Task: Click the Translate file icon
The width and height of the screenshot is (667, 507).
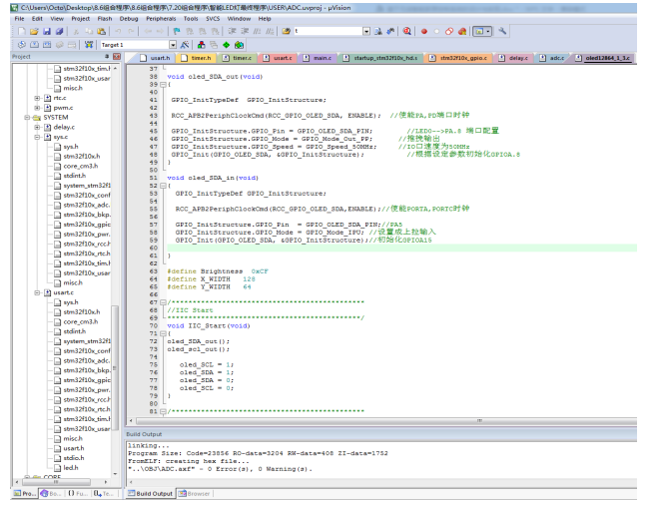Action: click(22, 45)
